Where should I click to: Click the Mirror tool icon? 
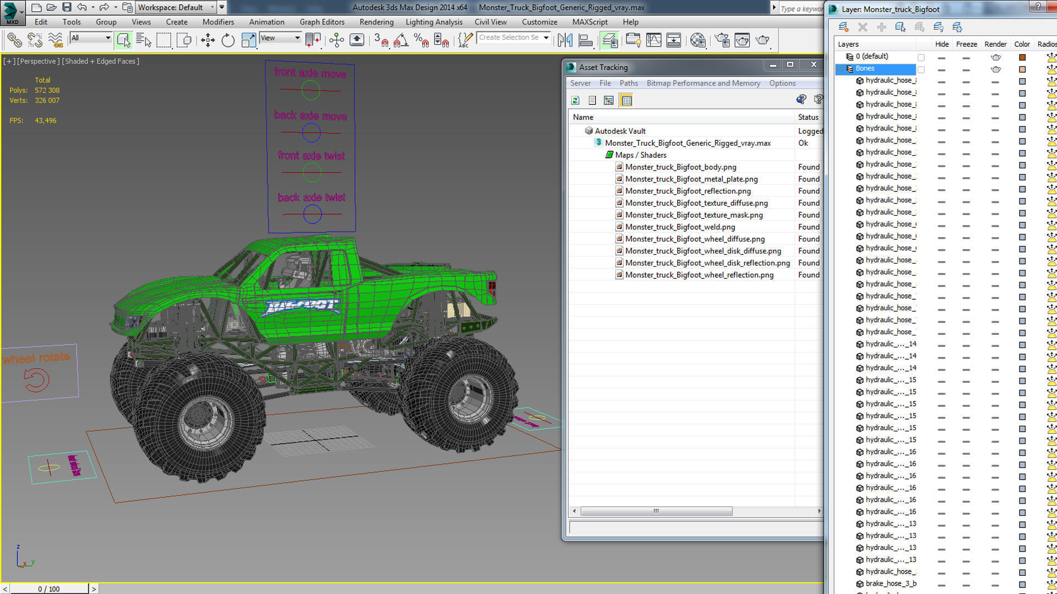565,40
